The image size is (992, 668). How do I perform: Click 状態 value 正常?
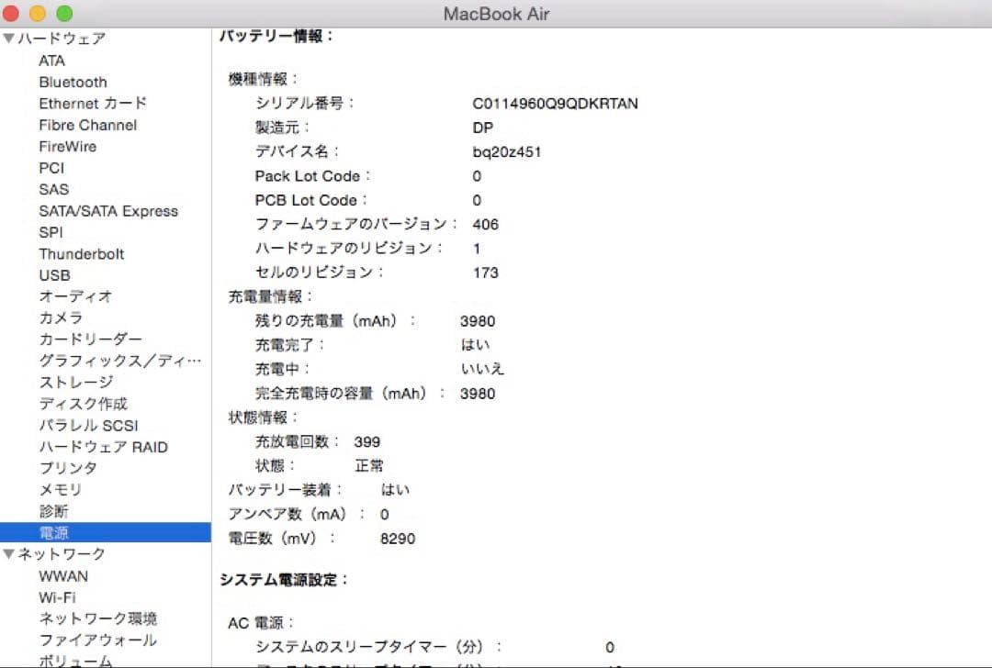pos(369,466)
